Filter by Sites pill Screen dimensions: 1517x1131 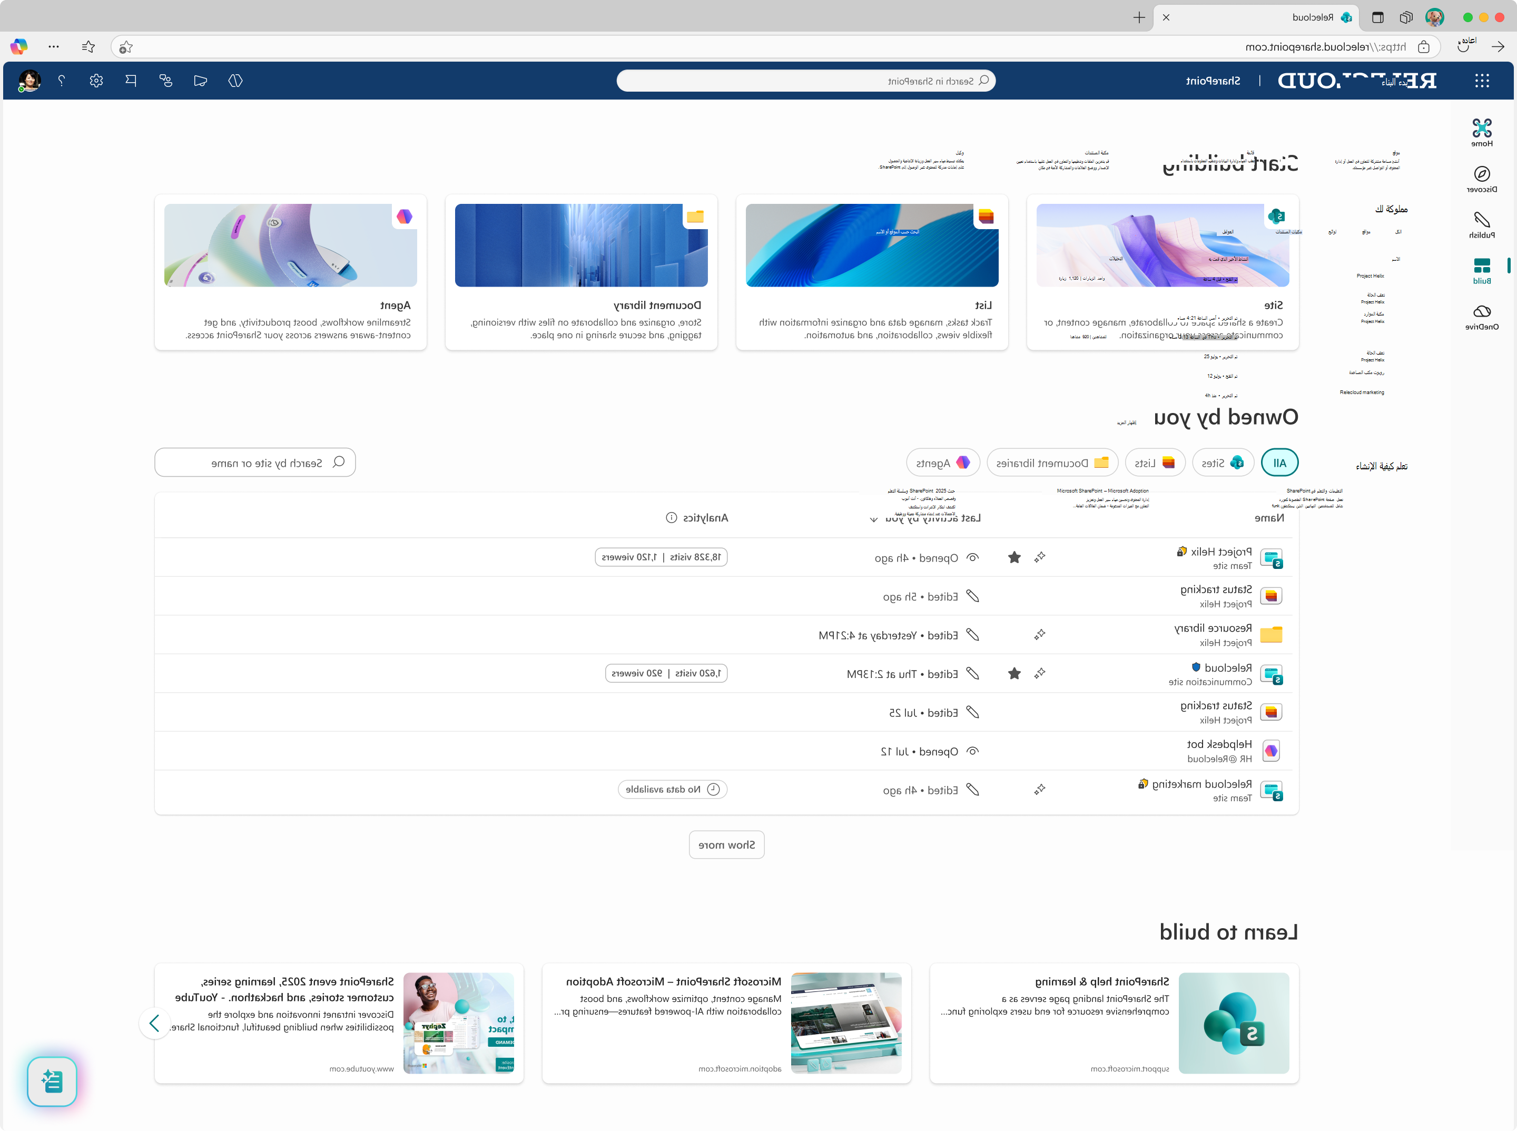(x=1223, y=463)
